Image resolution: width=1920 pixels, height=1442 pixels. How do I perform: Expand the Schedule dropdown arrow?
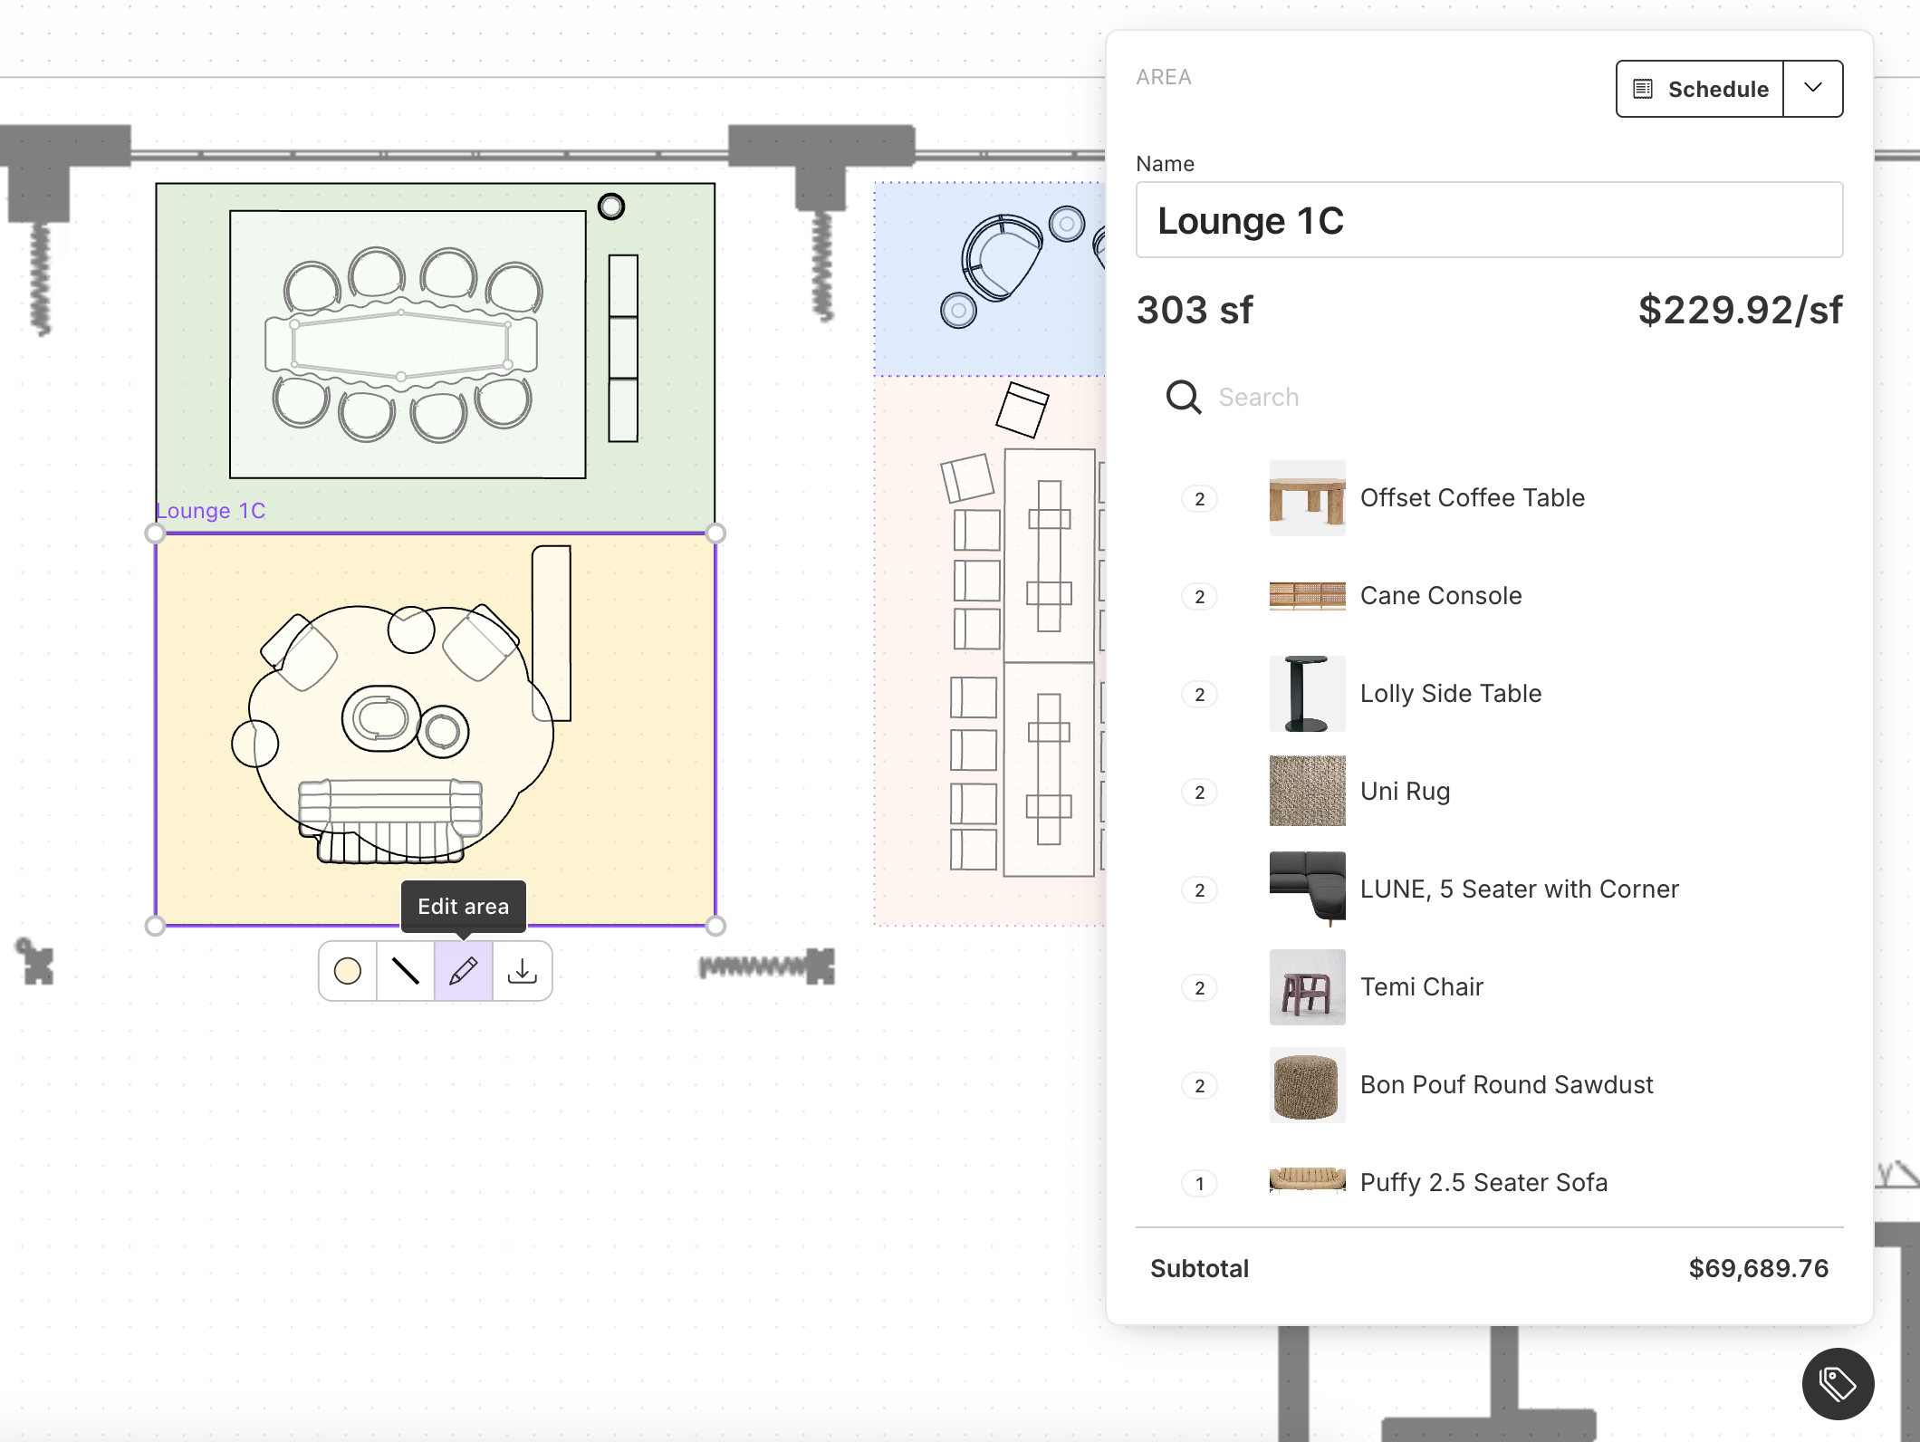[x=1813, y=89]
